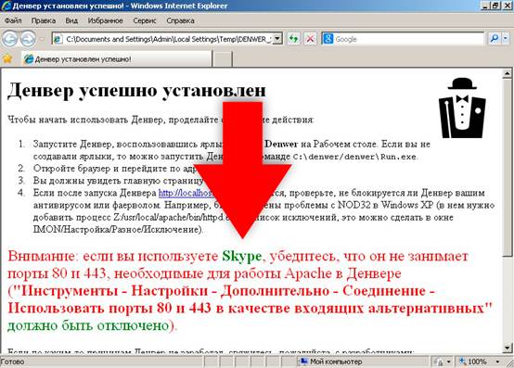The height and width of the screenshot is (368, 514).
Task: Open the Сервис menu
Action: tap(145, 20)
